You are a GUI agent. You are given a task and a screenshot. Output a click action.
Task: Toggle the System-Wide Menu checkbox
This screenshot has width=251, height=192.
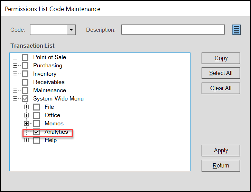pyautogui.click(x=25, y=99)
